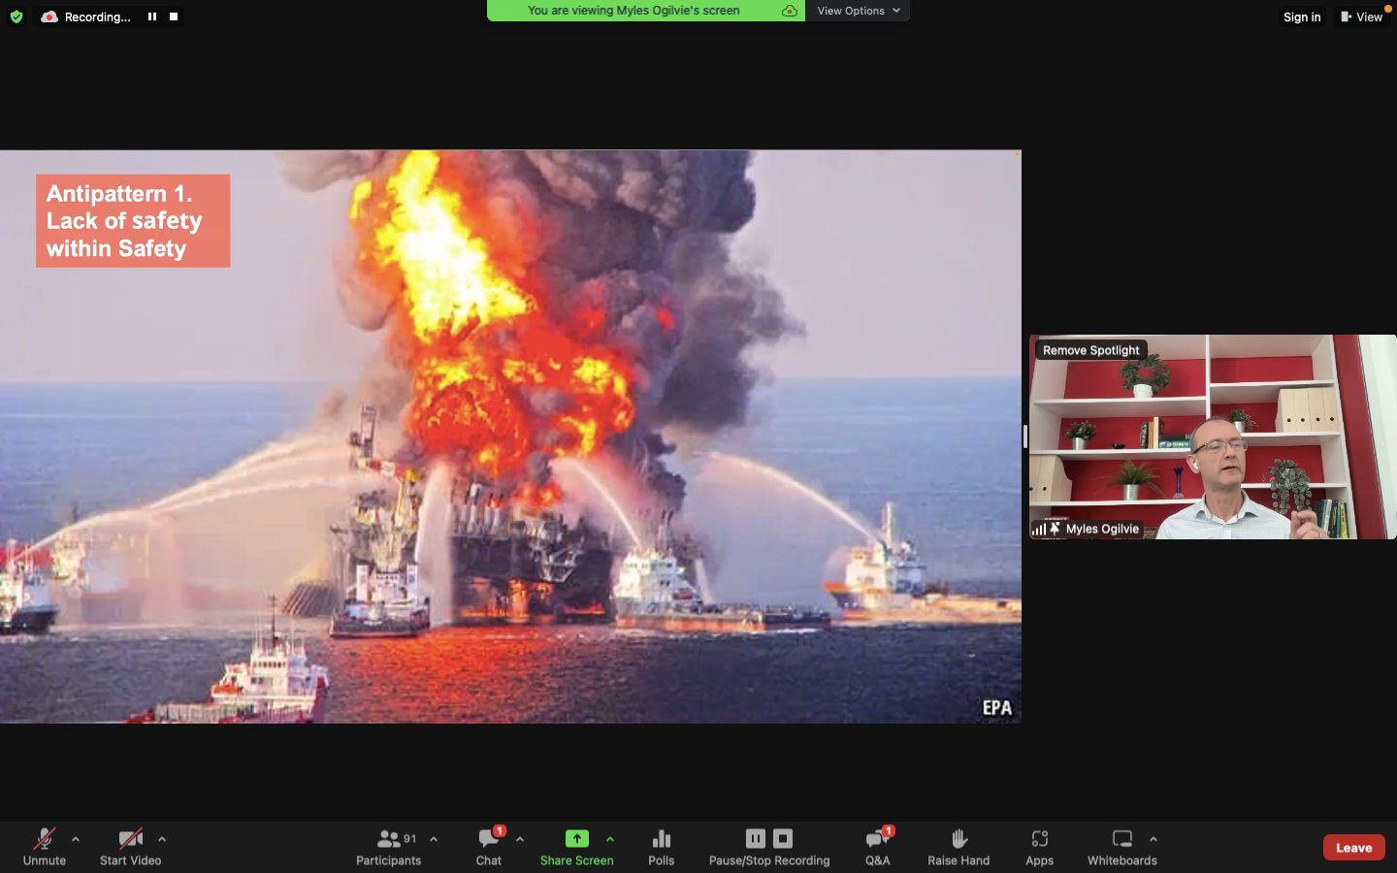Click the Sign in link
This screenshot has height=873, width=1397.
point(1302,16)
